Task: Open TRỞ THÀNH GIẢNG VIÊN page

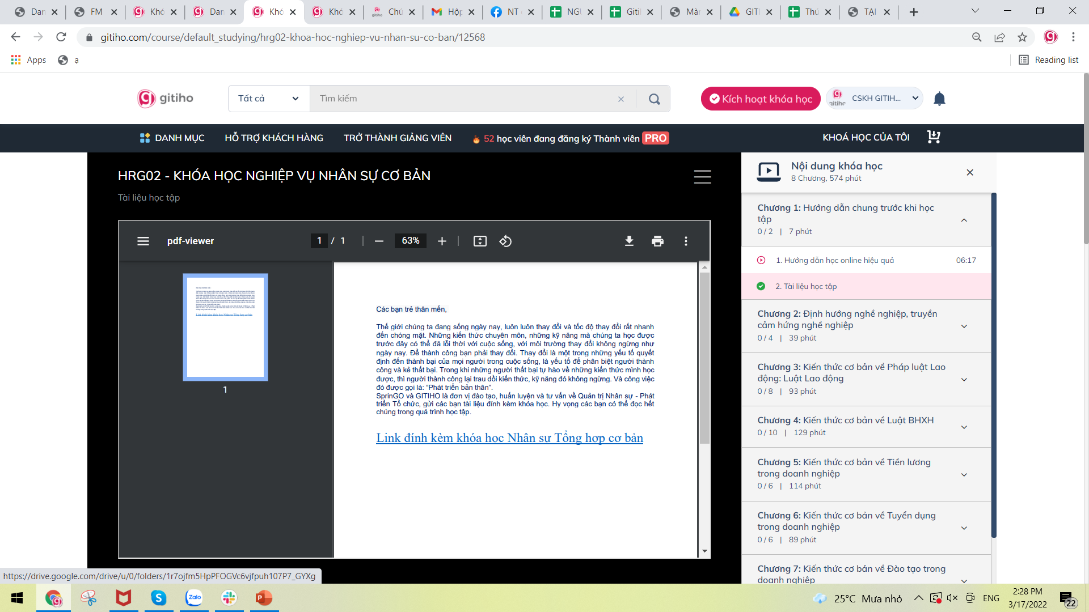Action: 398,138
